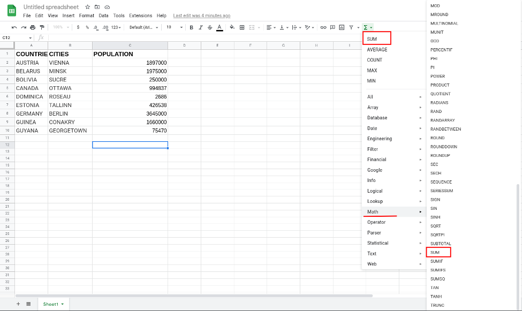Expand the Financial function category
Screen dimensions: 523x311
click(393, 160)
